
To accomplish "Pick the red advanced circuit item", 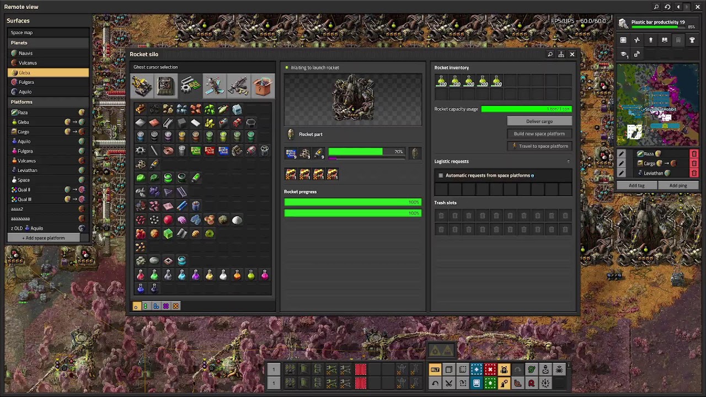I will (x=209, y=151).
